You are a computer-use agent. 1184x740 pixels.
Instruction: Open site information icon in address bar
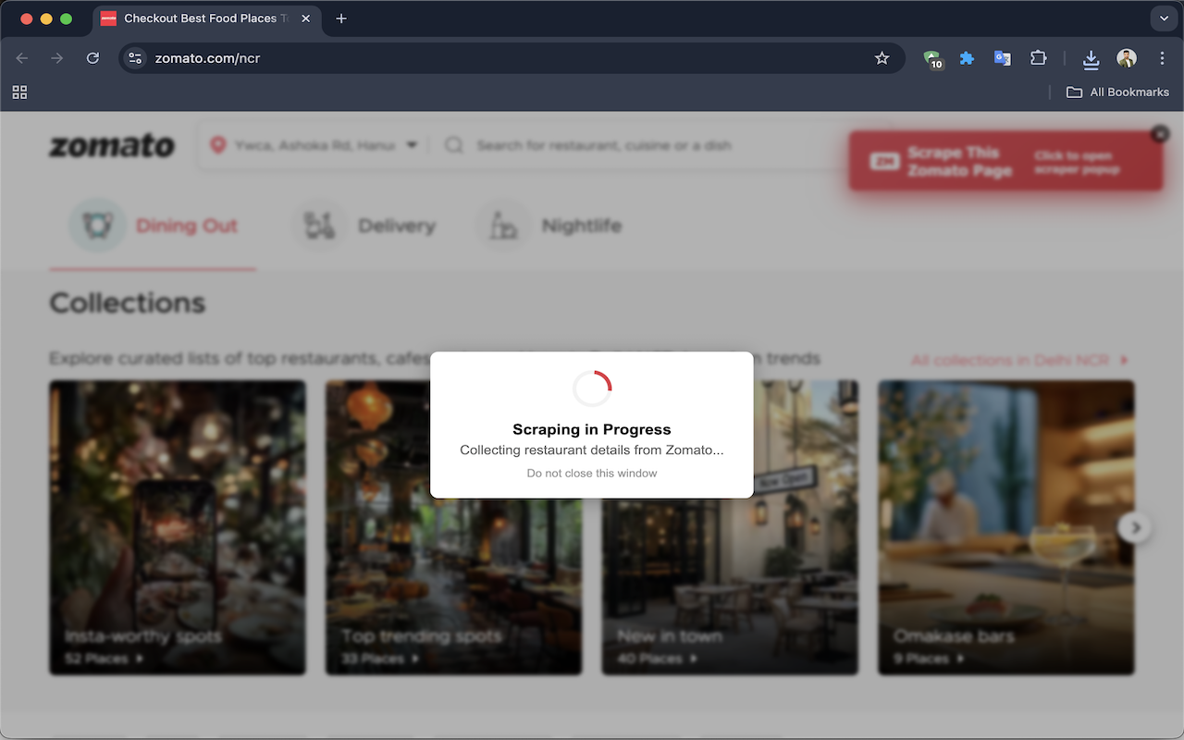pyautogui.click(x=135, y=58)
